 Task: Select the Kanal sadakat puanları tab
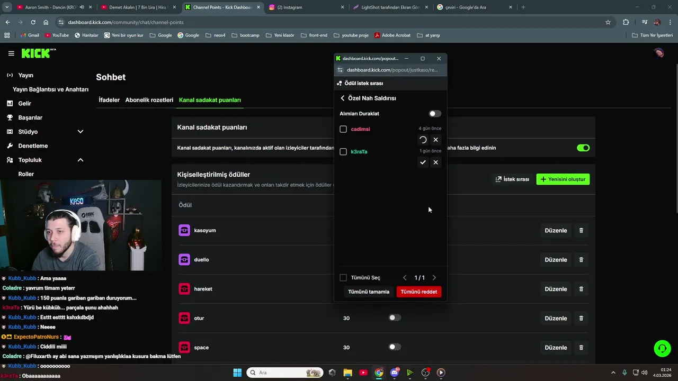[x=210, y=100]
